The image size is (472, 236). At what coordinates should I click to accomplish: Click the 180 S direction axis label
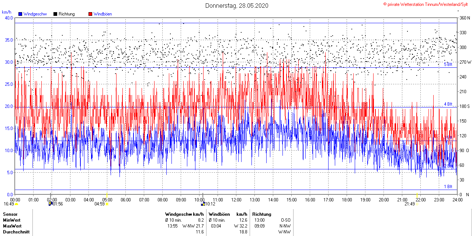pyautogui.click(x=464, y=106)
